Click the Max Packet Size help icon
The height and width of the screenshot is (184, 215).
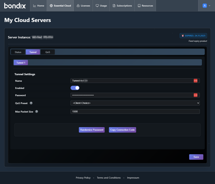37,112
